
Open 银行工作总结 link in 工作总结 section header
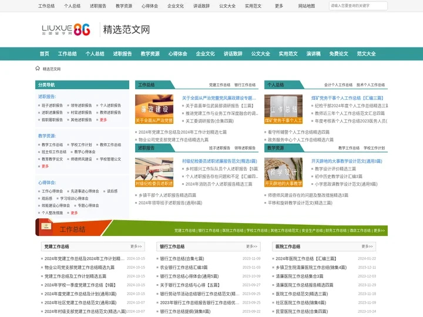point(245,85)
